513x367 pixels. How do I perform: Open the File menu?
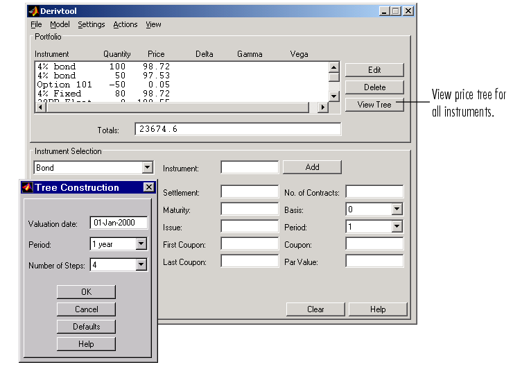(36, 24)
